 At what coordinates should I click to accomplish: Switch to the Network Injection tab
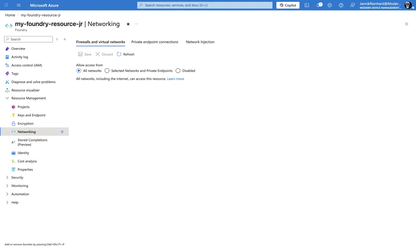pos(200,42)
